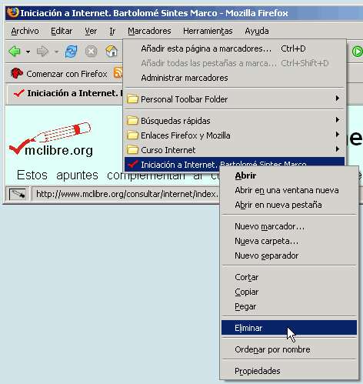
Task: Open the Ver menu
Action: click(x=91, y=31)
